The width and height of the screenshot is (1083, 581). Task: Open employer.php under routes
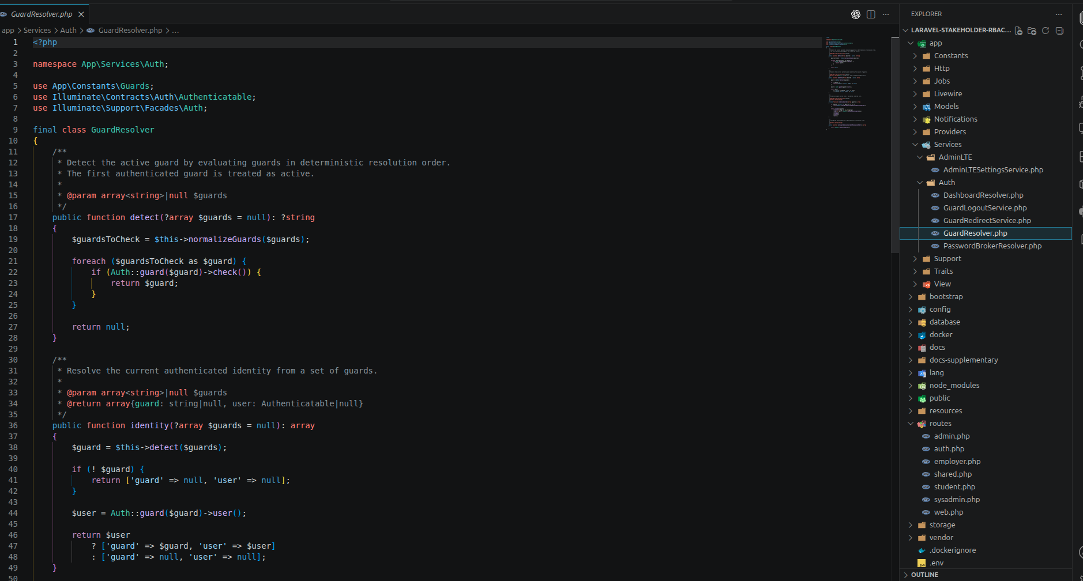(957, 462)
